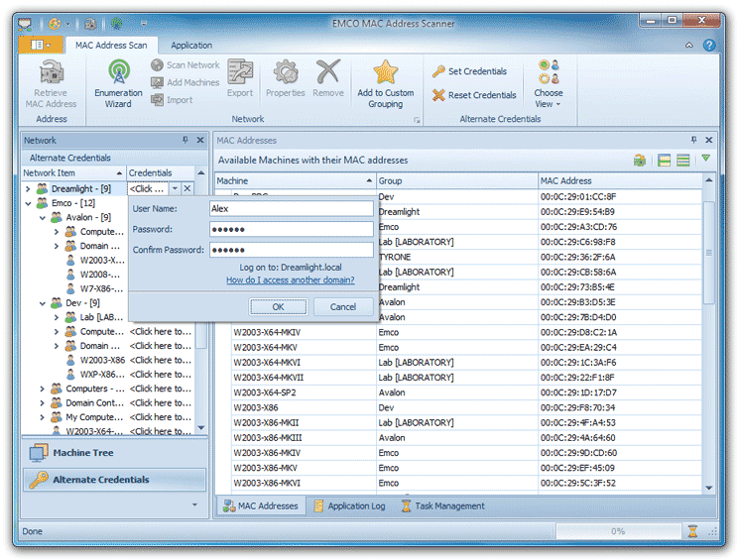Select the Machine Tree pane
Viewport: 738px width, 559px height.
(114, 453)
